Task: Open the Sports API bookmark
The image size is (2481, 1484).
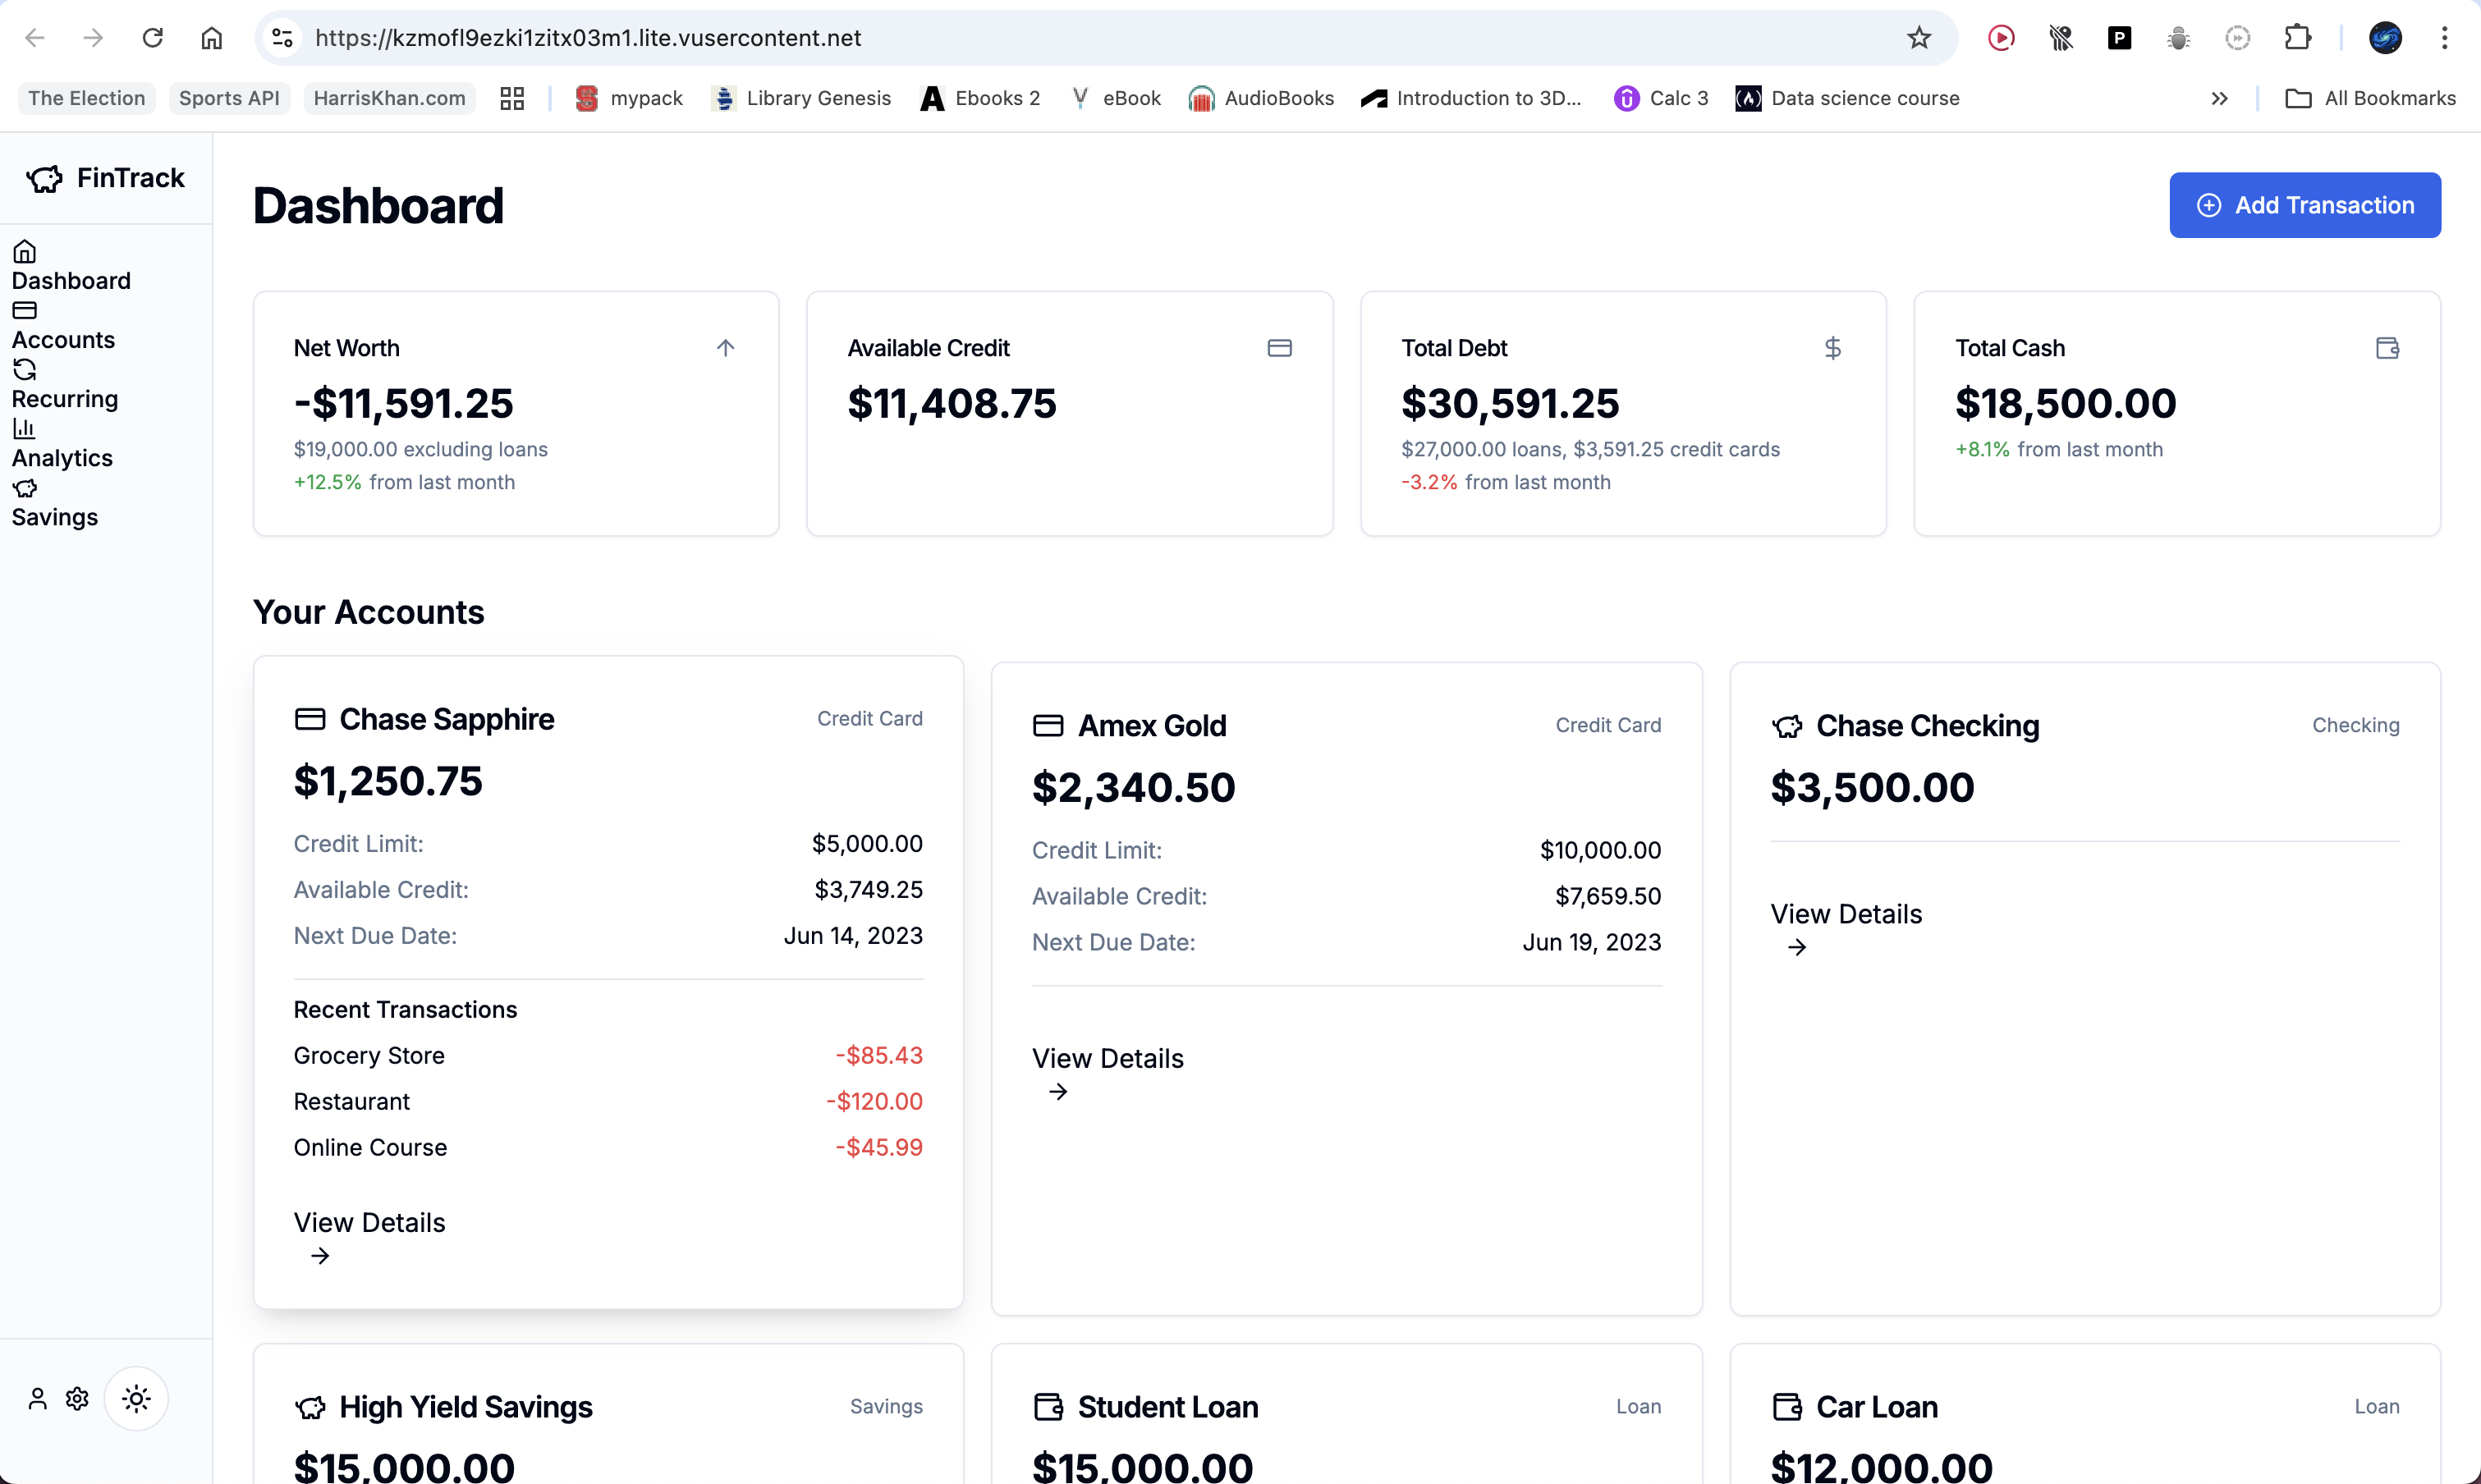Action: [229, 98]
